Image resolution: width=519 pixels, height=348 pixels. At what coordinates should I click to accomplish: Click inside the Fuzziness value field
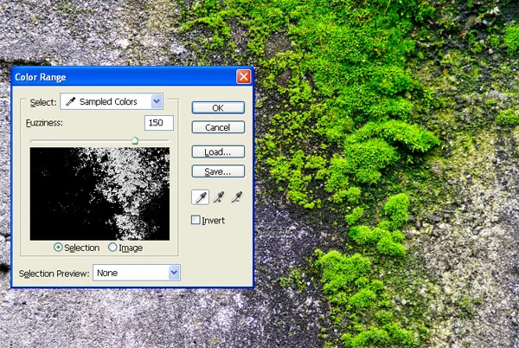tap(159, 123)
